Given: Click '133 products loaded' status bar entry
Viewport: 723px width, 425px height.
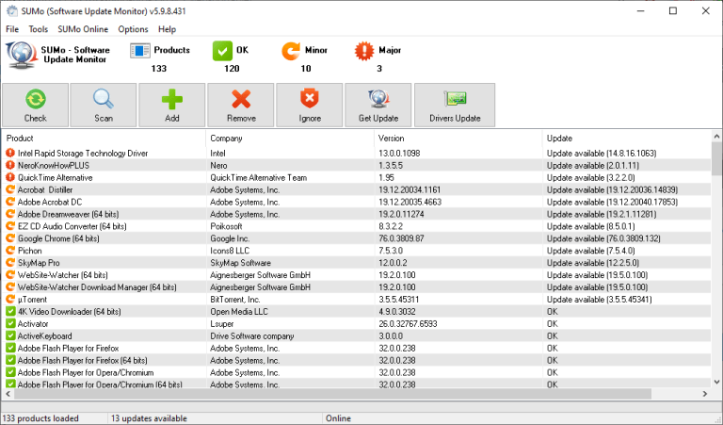Looking at the screenshot, I should [x=40, y=418].
